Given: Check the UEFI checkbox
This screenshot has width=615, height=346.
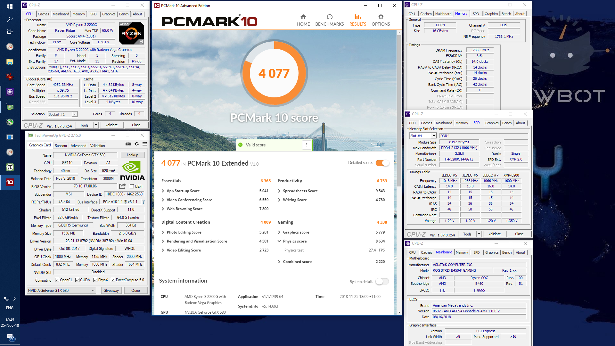Looking at the screenshot, I should 132,186.
